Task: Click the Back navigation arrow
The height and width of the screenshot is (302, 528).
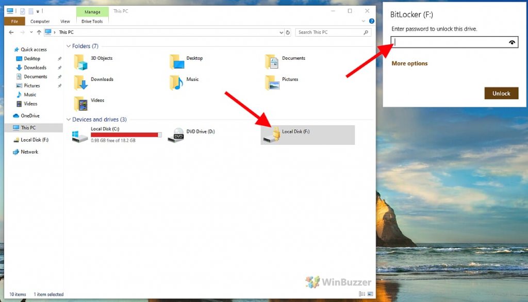Action: (11, 32)
